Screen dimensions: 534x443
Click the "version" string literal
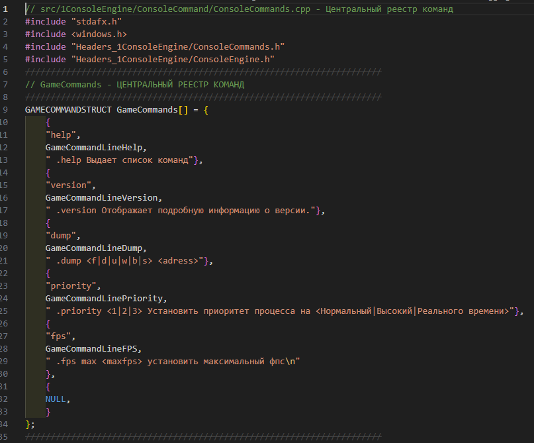70,185
